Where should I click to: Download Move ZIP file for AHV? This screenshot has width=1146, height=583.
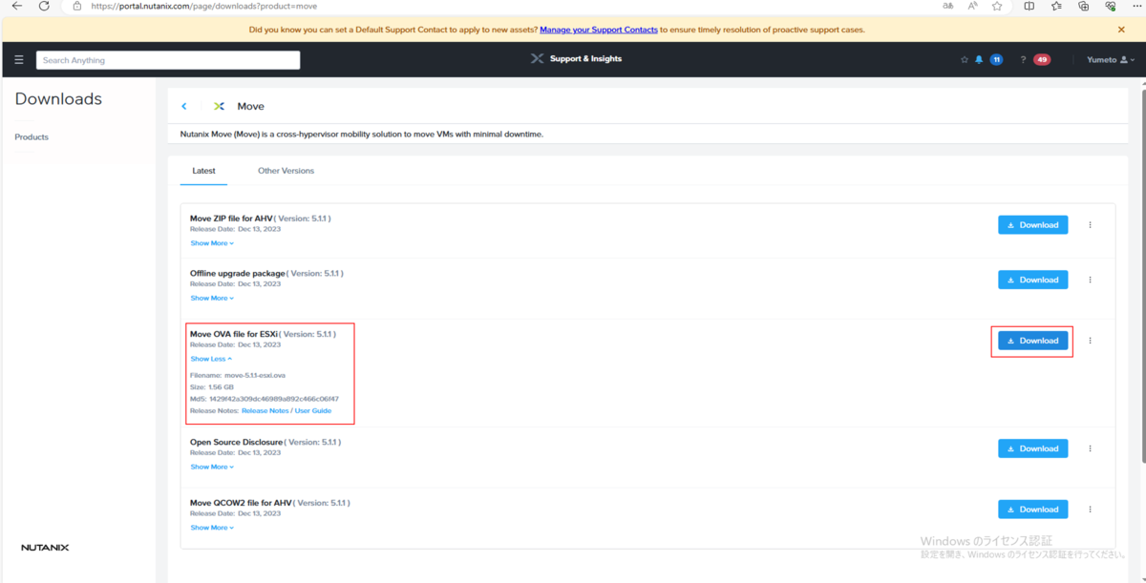click(x=1033, y=225)
